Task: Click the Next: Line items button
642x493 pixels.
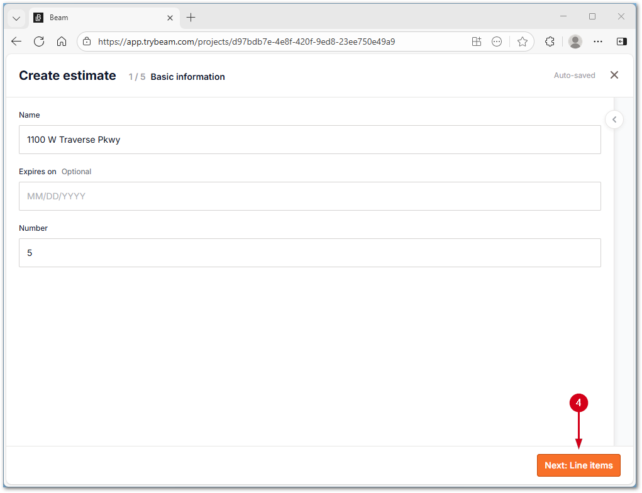Action: tap(578, 465)
